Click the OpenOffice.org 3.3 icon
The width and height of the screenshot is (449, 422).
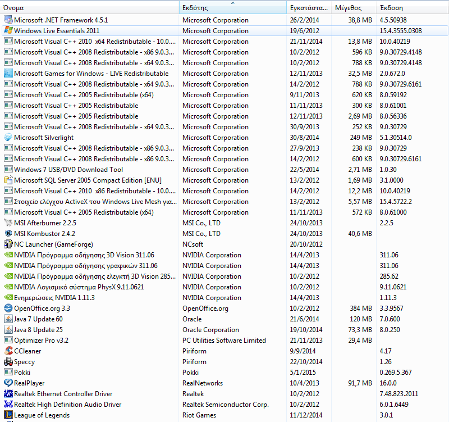pos(8,308)
